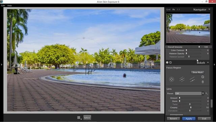The width and height of the screenshot is (216, 122).
Task: Reset the Bokeh panel settings
Action: pyautogui.click(x=170, y=62)
